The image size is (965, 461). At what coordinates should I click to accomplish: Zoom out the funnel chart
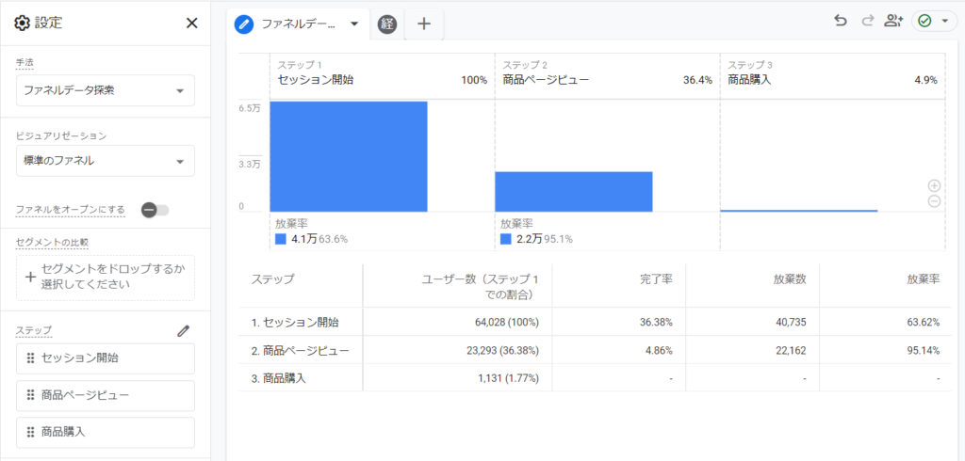point(934,201)
